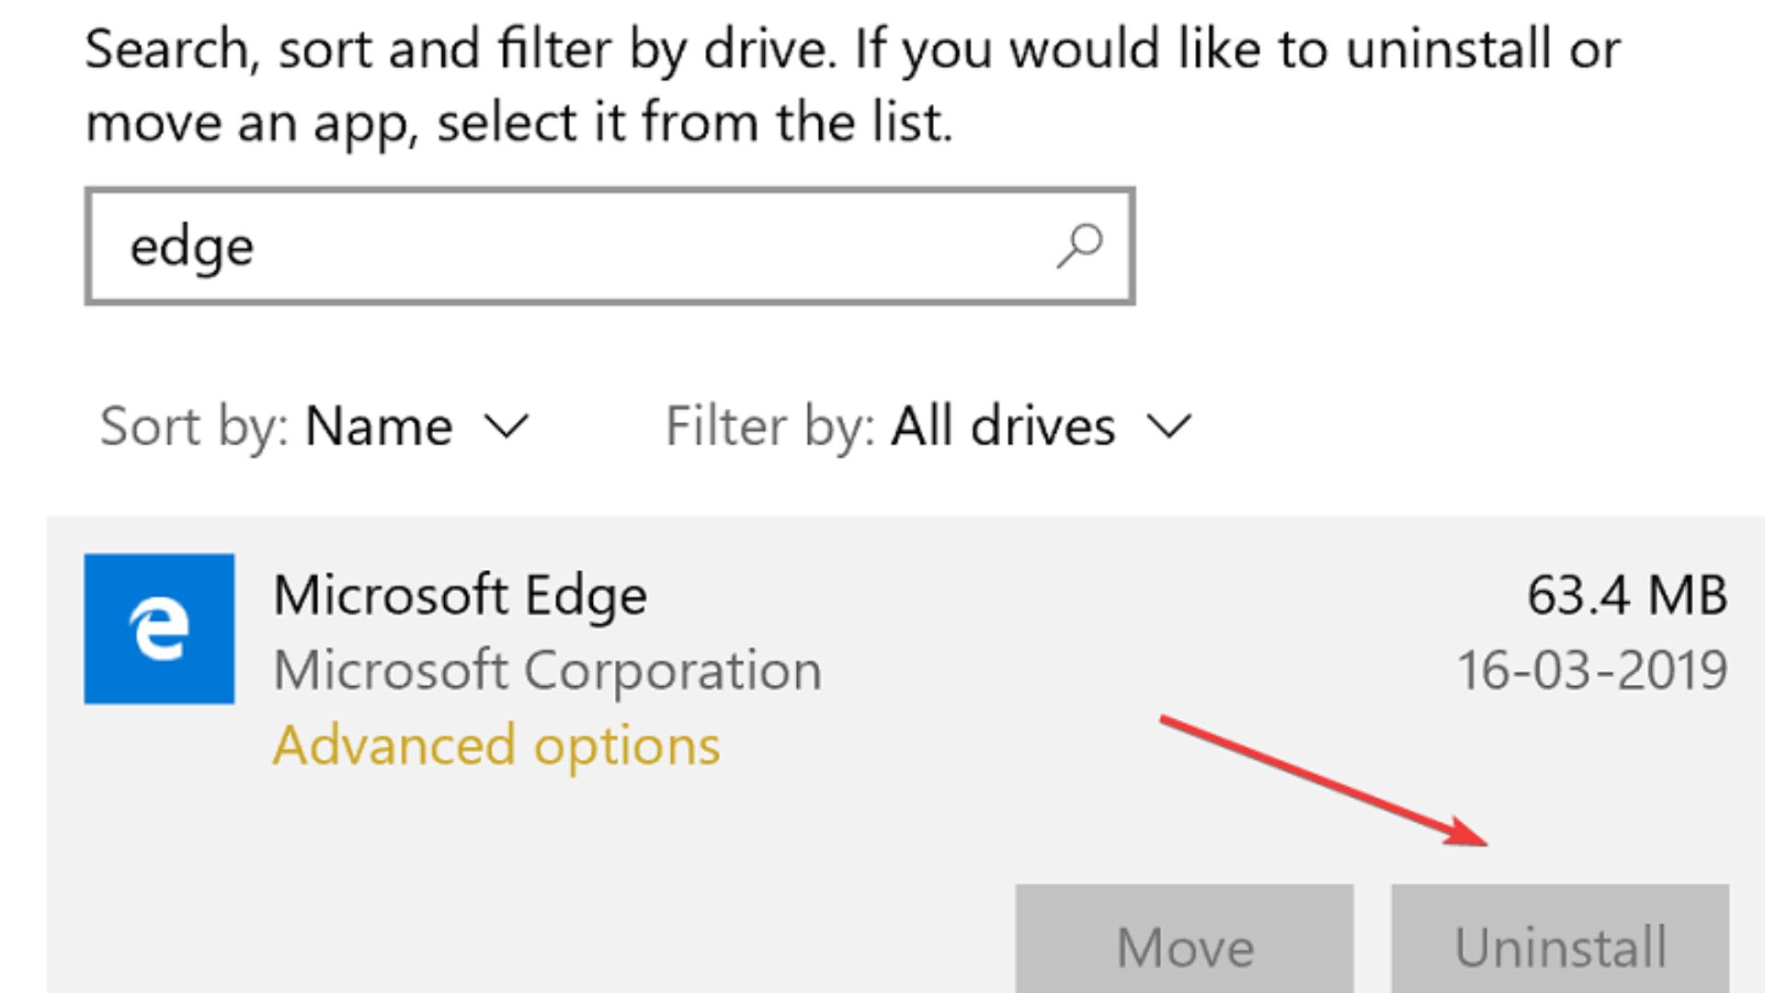Click the 'Search, sort and filter' description text

pyautogui.click(x=460, y=49)
